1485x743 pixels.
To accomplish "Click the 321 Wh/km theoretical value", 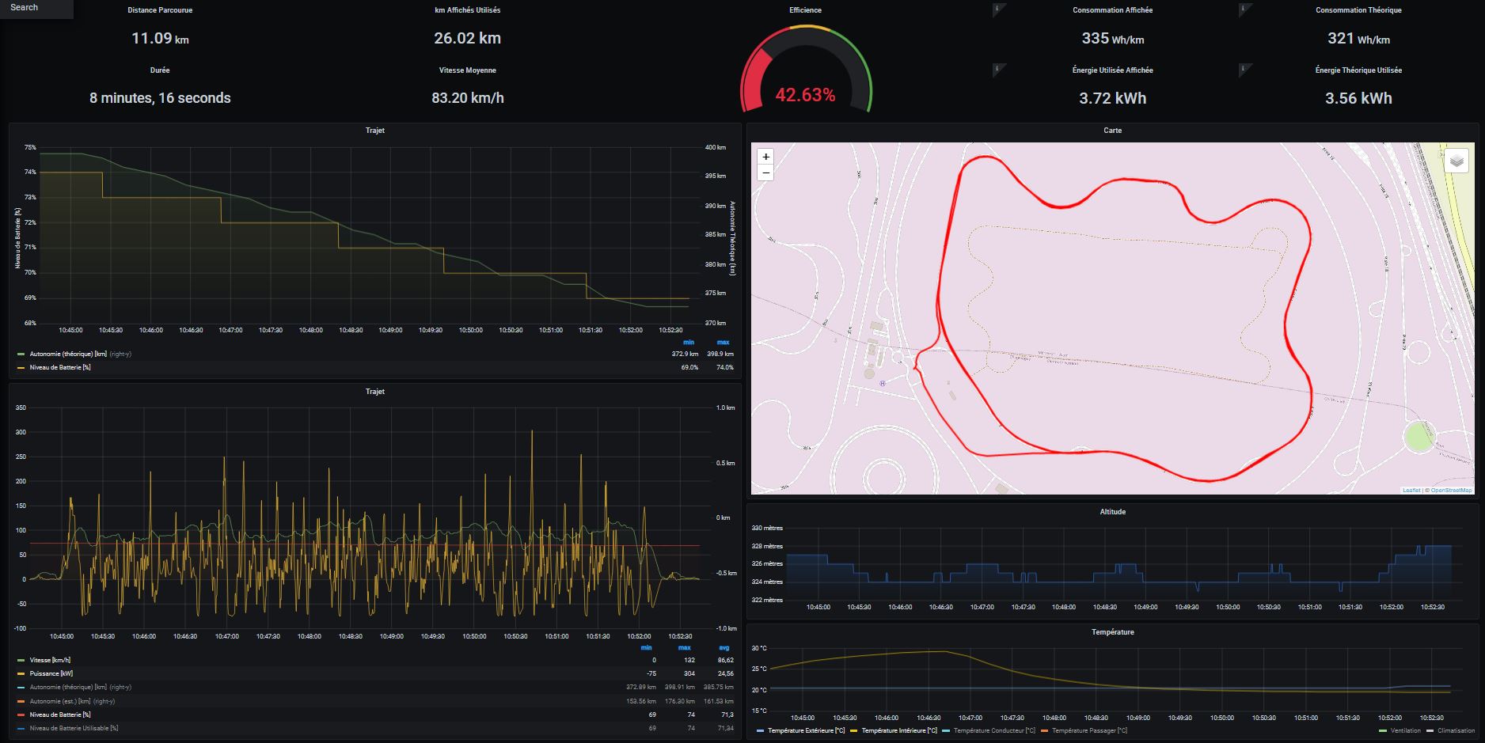I will 1358,38.
